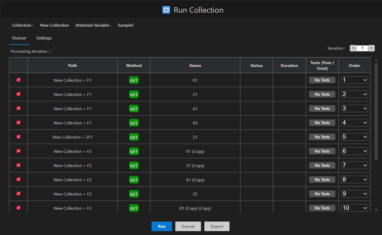Click the Run button
382x235 pixels.
click(x=162, y=226)
